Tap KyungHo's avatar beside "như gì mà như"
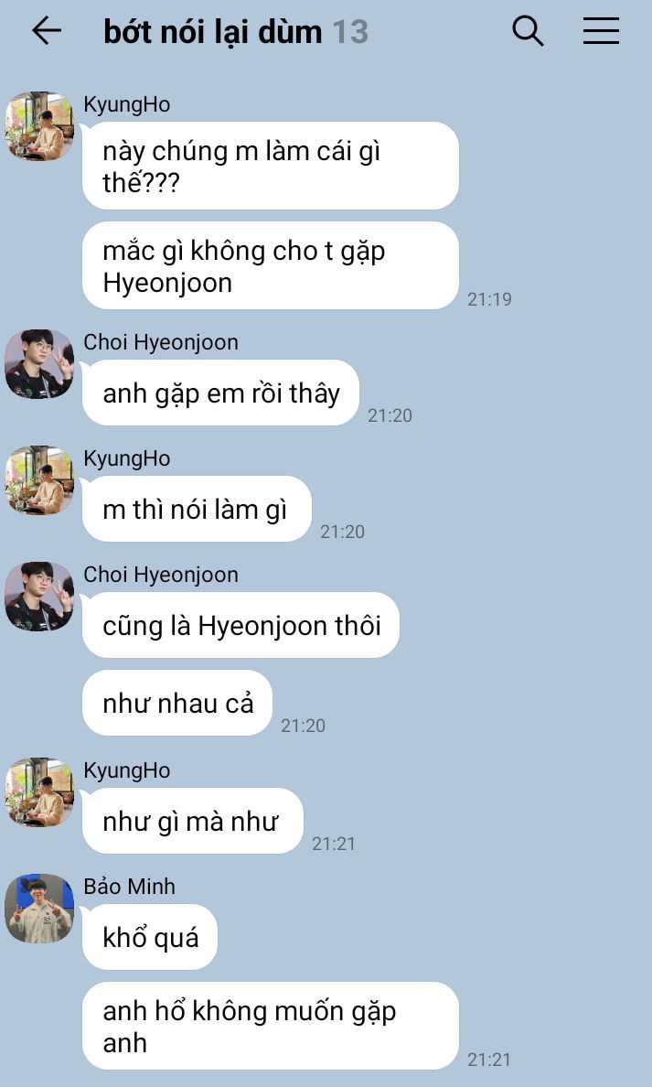This screenshot has height=1087, width=652. pos(38,792)
